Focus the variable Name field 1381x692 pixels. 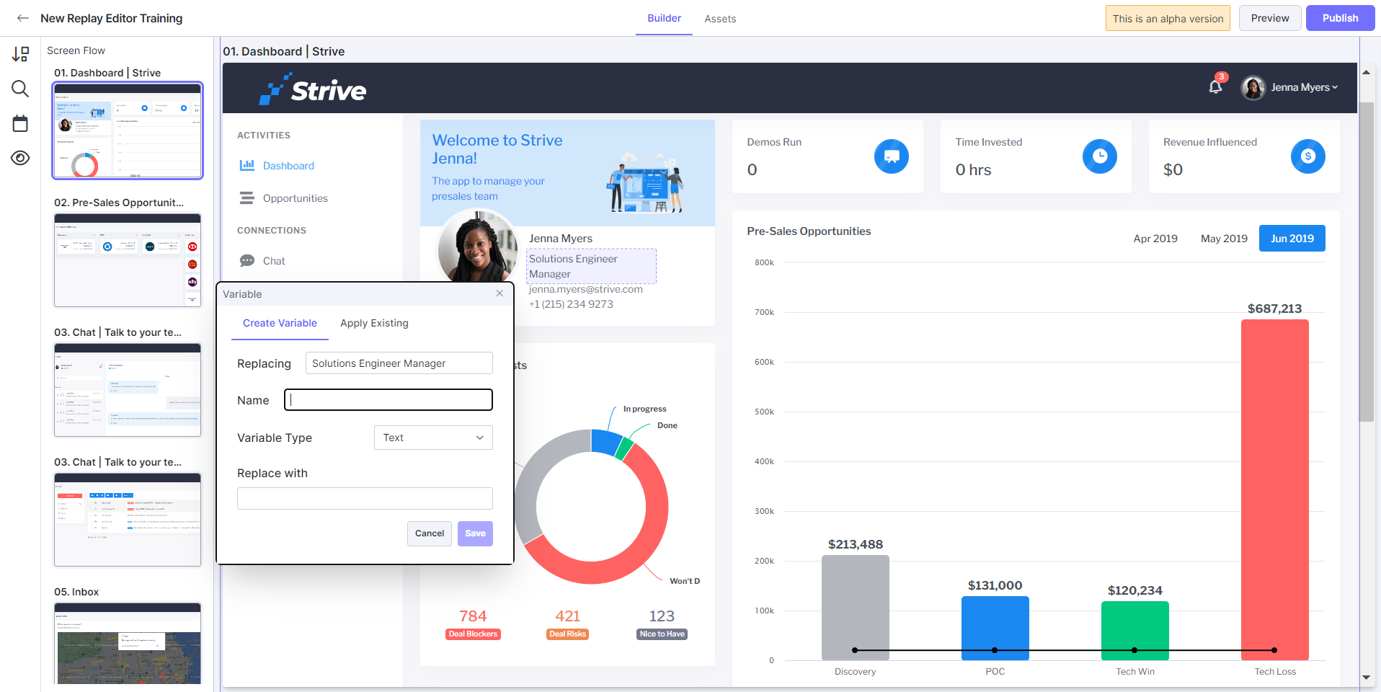pos(388,400)
